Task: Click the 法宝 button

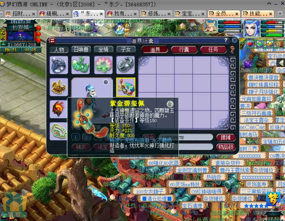Action: pyautogui.click(x=102, y=147)
